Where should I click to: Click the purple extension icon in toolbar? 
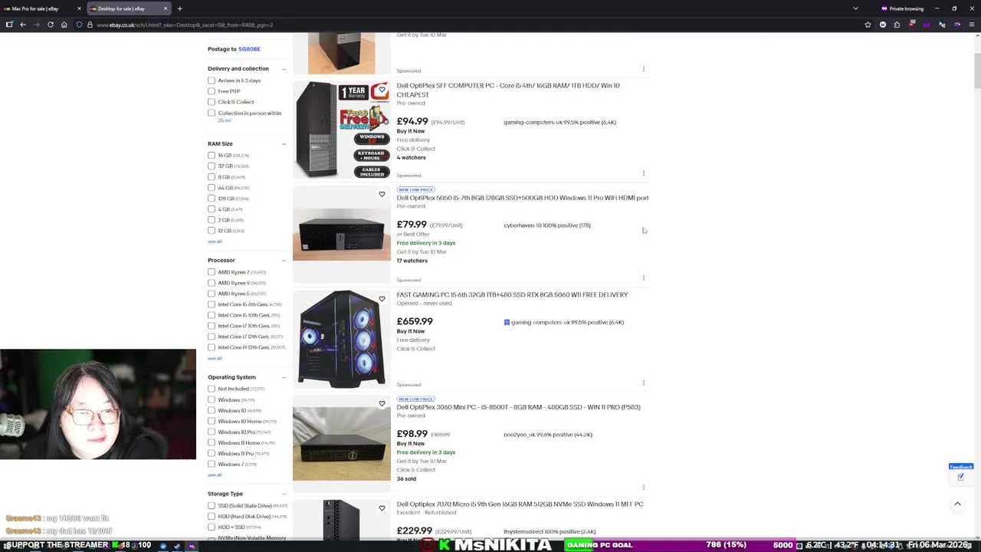click(x=927, y=25)
